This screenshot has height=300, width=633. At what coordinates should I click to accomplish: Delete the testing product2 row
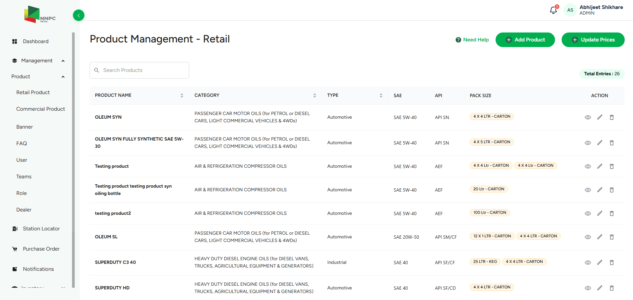pyautogui.click(x=612, y=213)
